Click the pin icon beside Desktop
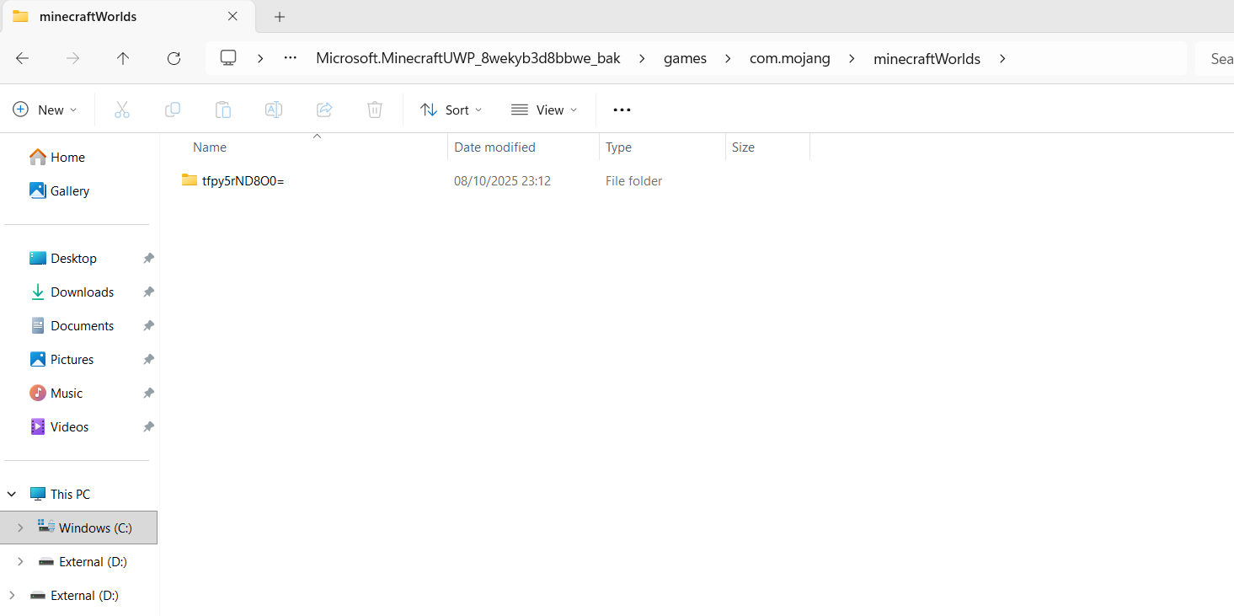1234x616 pixels. pos(148,258)
